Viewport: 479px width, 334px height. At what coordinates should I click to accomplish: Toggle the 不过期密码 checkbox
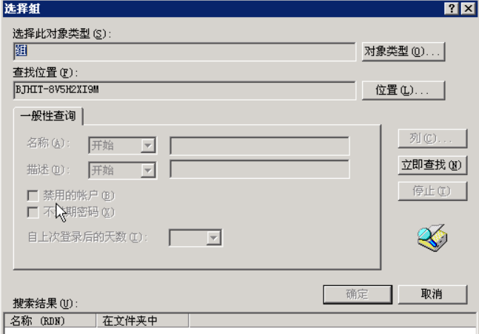coord(33,212)
